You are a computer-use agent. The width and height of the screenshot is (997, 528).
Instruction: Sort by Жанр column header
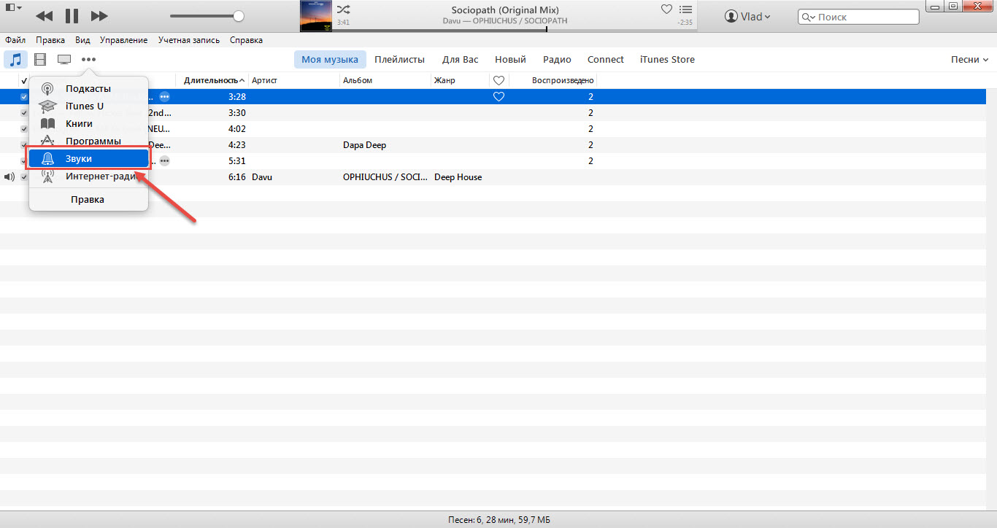[x=460, y=80]
